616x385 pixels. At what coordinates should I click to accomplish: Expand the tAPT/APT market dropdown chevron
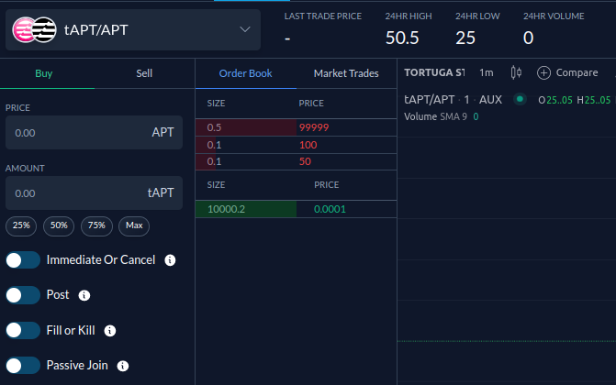click(x=245, y=30)
